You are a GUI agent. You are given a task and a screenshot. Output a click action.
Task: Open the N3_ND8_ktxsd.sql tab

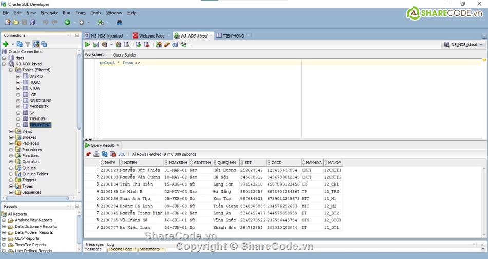click(x=107, y=36)
